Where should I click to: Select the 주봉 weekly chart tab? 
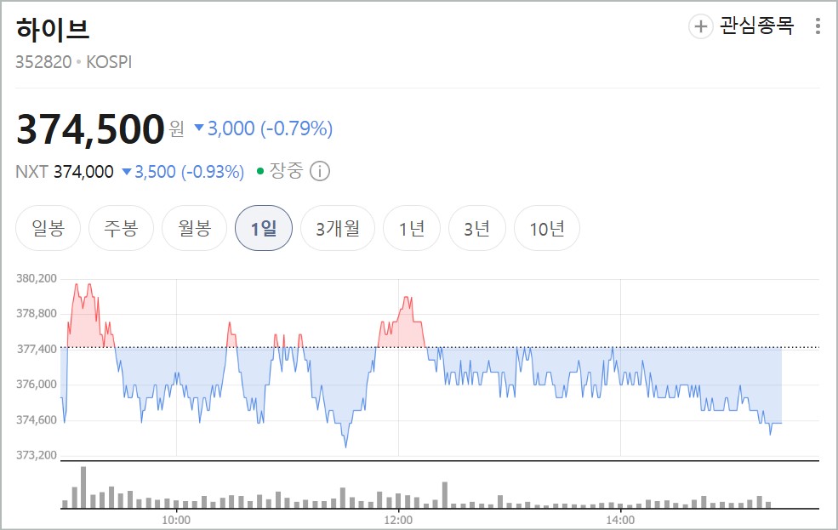pyautogui.click(x=121, y=227)
